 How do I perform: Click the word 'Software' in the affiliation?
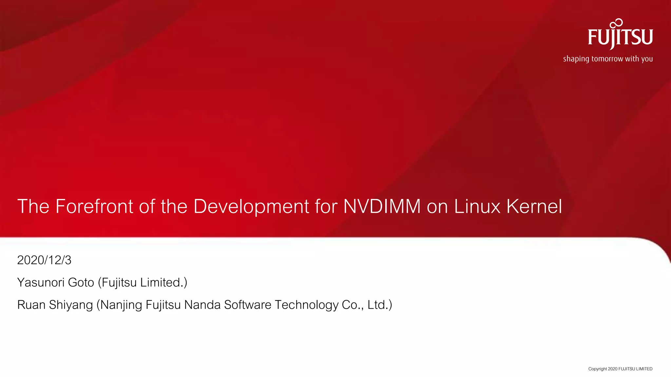click(248, 305)
